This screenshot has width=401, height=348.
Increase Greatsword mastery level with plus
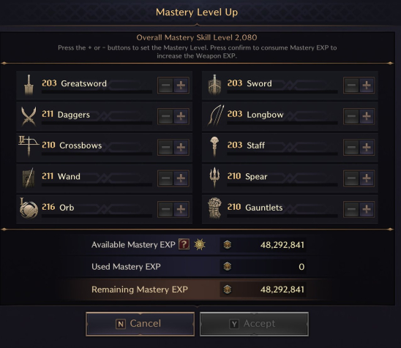181,86
